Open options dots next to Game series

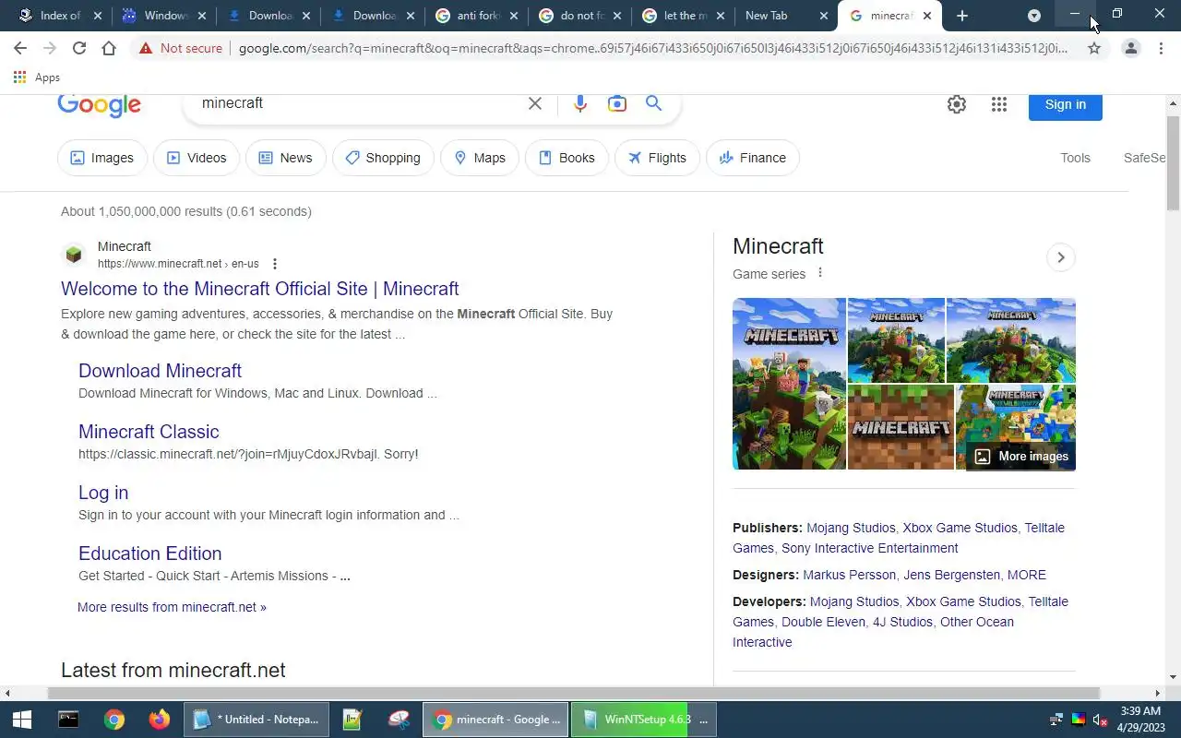point(820,273)
